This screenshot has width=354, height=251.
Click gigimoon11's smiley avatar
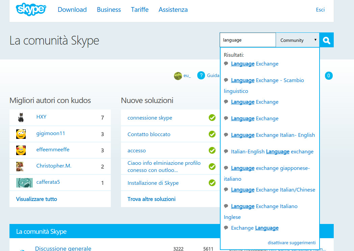(21, 134)
